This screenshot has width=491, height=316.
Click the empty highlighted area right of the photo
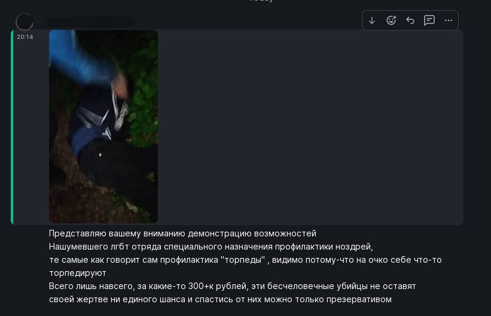tap(310, 127)
